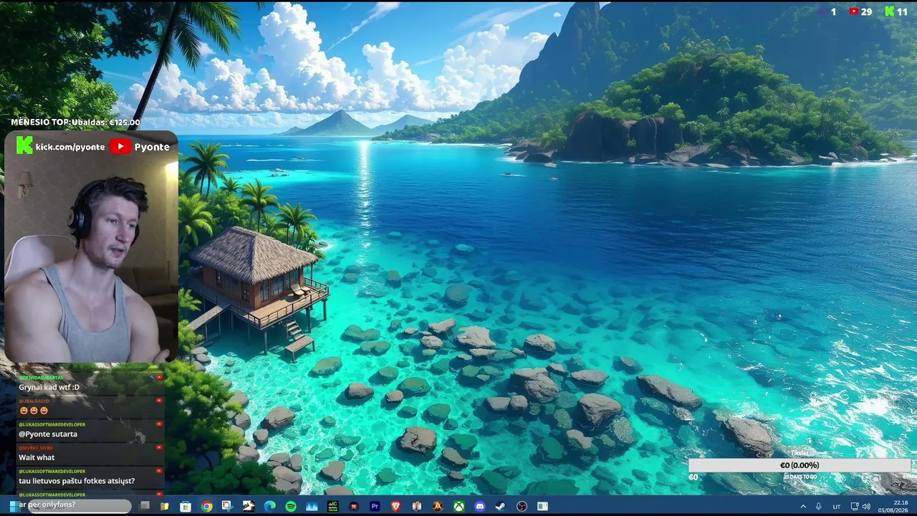Launch Microsoft Store from the taskbar
The image size is (917, 516).
[186, 506]
